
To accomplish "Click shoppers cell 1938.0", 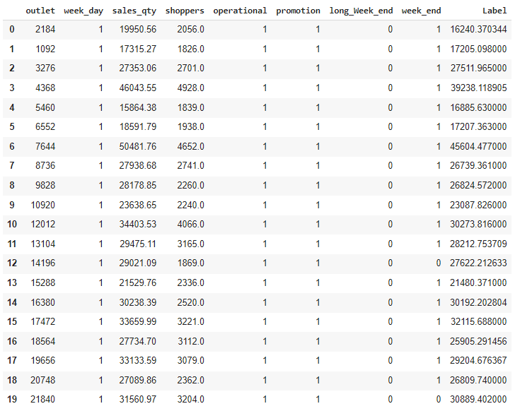I will click(x=191, y=126).
